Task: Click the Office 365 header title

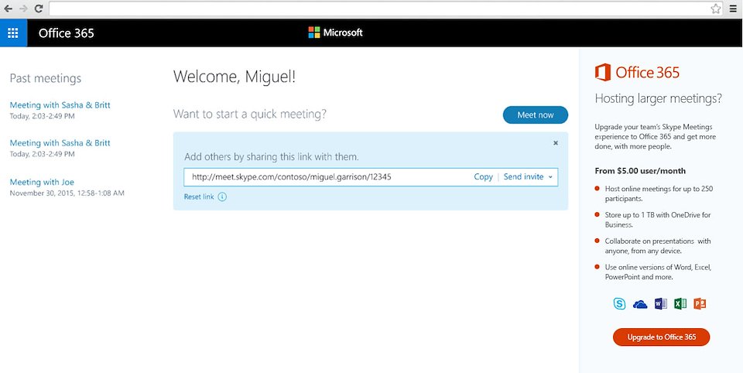Action: pos(67,33)
